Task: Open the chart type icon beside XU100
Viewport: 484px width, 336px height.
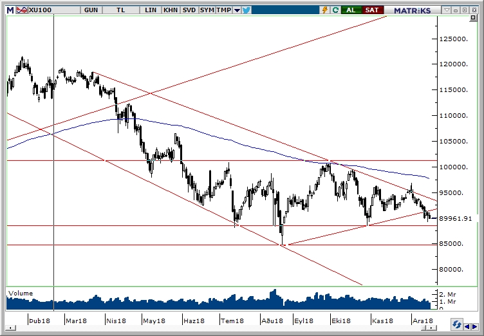Action: coord(22,10)
